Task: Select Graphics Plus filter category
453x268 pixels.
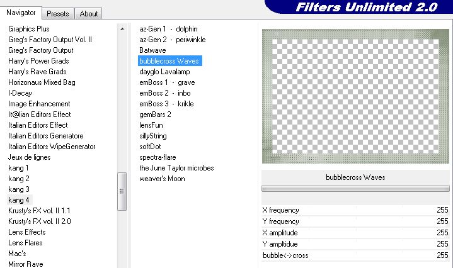Action: click(29, 29)
